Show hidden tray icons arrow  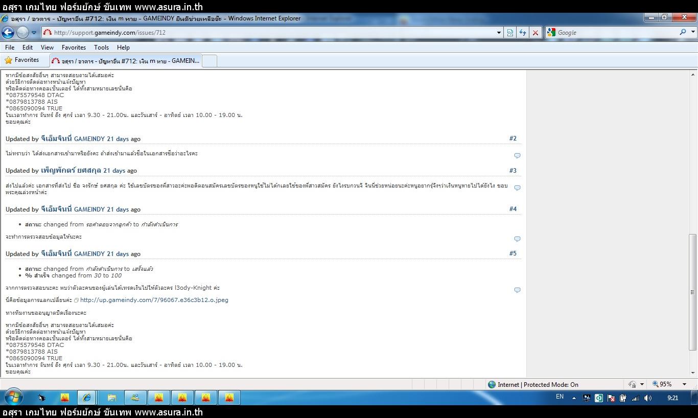(573, 398)
